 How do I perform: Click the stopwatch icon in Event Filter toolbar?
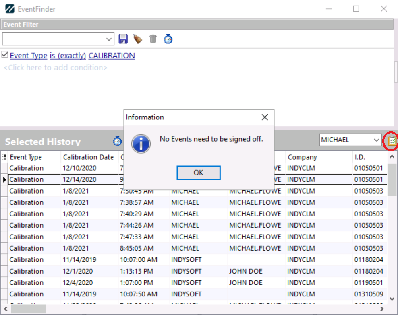(x=168, y=39)
